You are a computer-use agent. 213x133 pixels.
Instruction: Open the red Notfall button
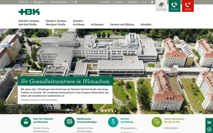pyautogui.click(x=188, y=6)
